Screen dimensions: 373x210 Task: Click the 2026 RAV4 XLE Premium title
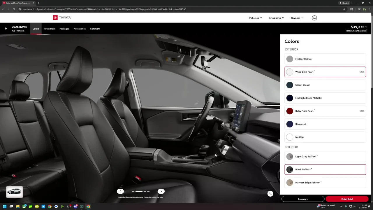point(19,29)
